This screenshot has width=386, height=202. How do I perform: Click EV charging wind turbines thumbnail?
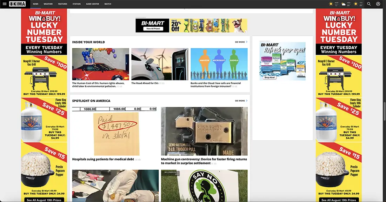tap(160, 64)
